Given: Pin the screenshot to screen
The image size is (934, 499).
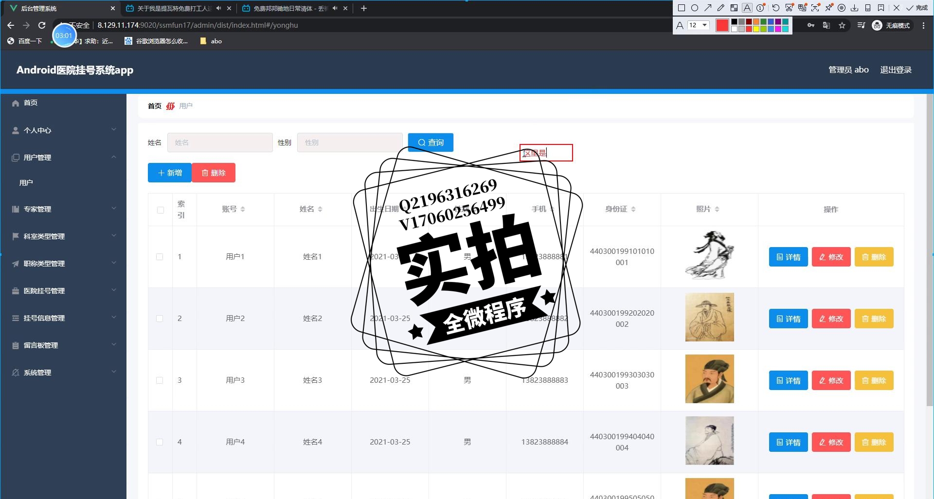Looking at the screenshot, I should (x=828, y=8).
